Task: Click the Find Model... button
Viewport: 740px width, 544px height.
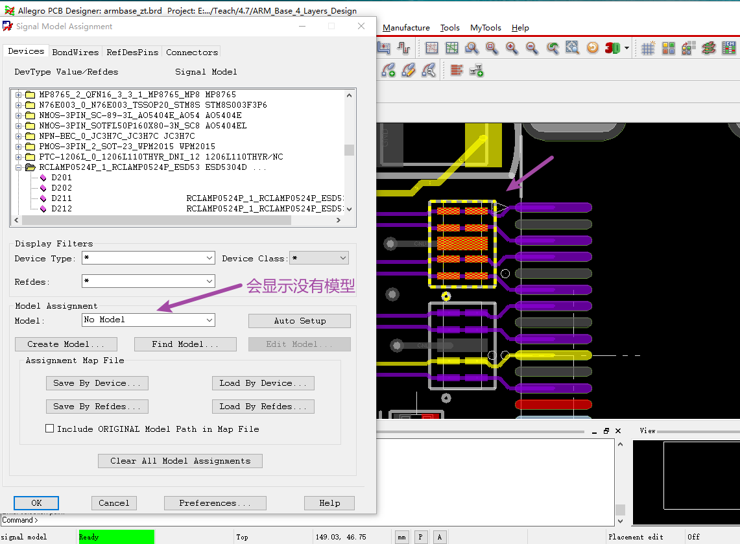Action: (x=185, y=344)
